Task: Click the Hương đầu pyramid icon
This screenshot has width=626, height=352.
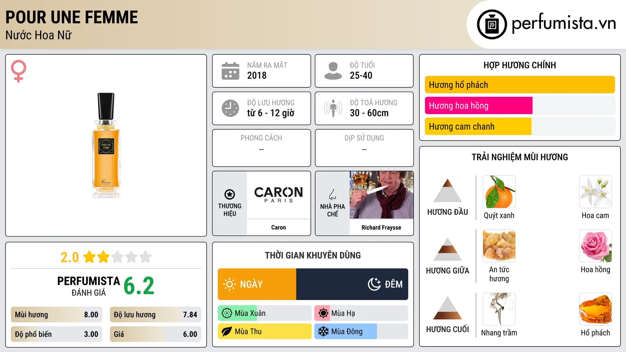Action: [447, 190]
